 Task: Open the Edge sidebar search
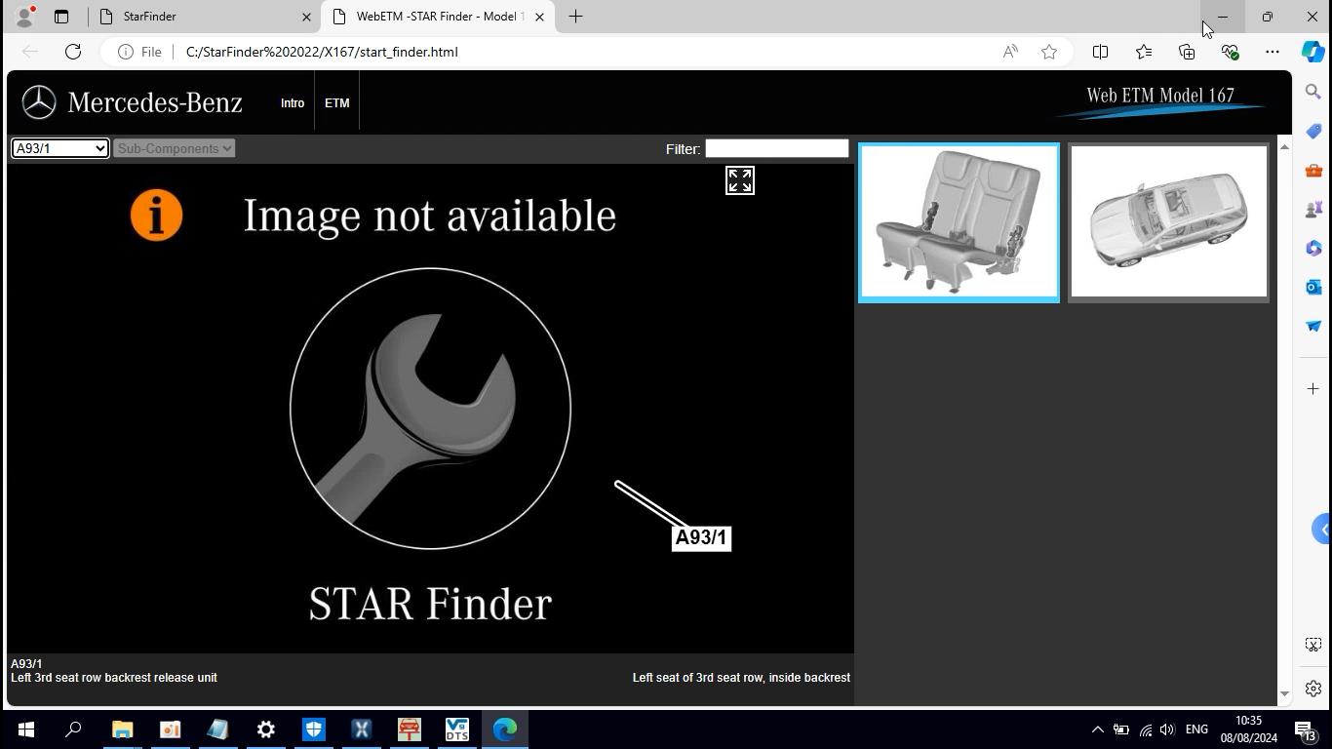[1313, 92]
